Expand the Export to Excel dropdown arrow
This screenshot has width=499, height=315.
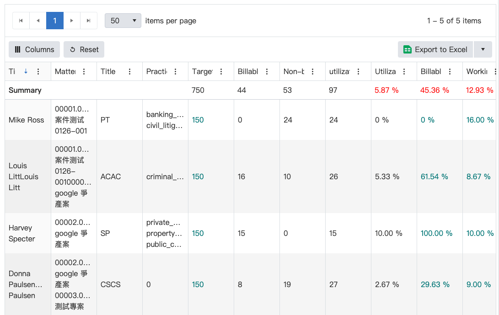tap(483, 49)
